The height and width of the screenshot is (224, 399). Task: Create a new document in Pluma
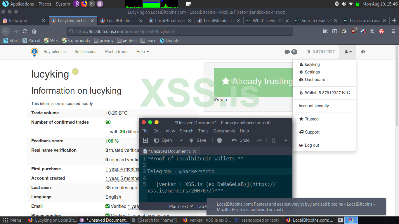[145, 140]
